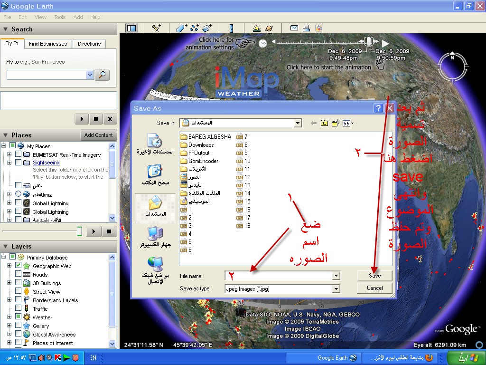Image resolution: width=486 pixels, height=365 pixels.
Task: Collapse the Search panel header triangle
Action: pyautogui.click(x=5, y=29)
